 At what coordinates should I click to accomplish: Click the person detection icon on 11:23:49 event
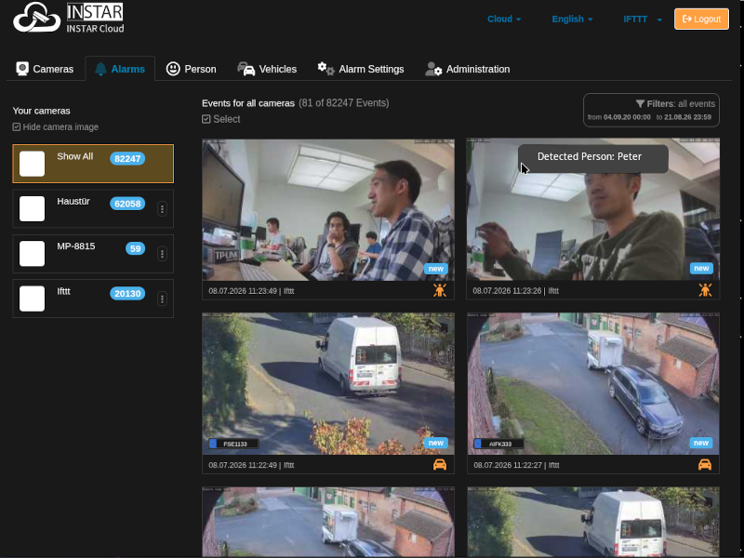pyautogui.click(x=440, y=290)
